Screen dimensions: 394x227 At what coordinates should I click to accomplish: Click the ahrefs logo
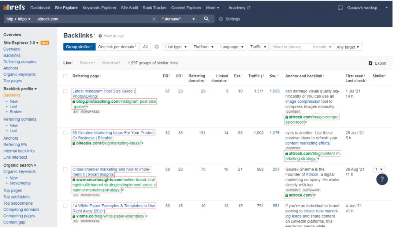point(14,8)
